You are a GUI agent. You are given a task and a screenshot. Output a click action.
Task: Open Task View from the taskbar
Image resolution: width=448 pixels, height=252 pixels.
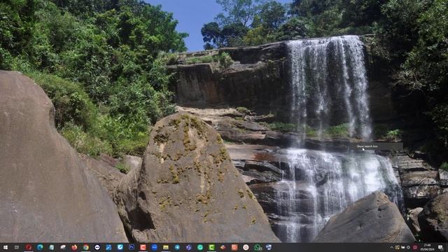(x=17, y=247)
